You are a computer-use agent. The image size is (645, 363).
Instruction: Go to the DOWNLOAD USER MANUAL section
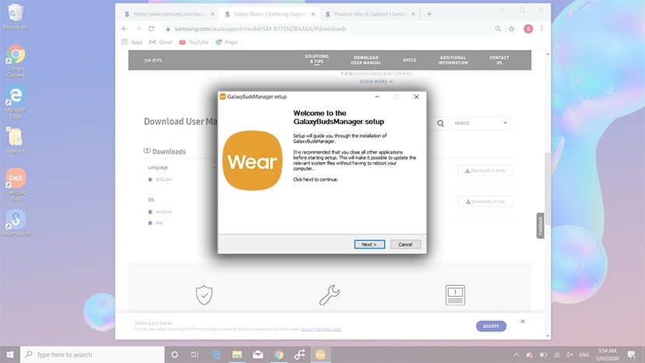[x=366, y=60]
